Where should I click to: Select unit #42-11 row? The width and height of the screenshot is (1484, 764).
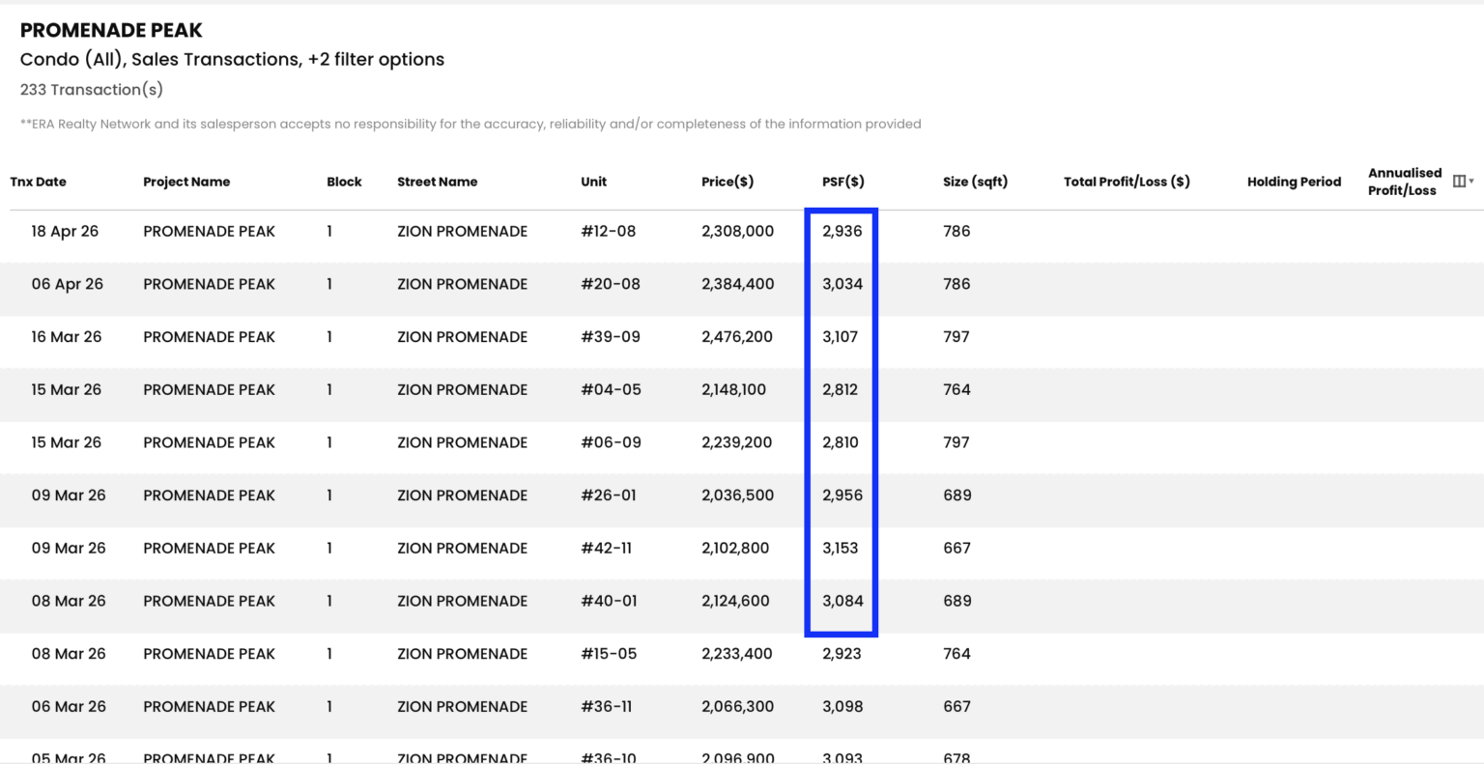[742, 549]
